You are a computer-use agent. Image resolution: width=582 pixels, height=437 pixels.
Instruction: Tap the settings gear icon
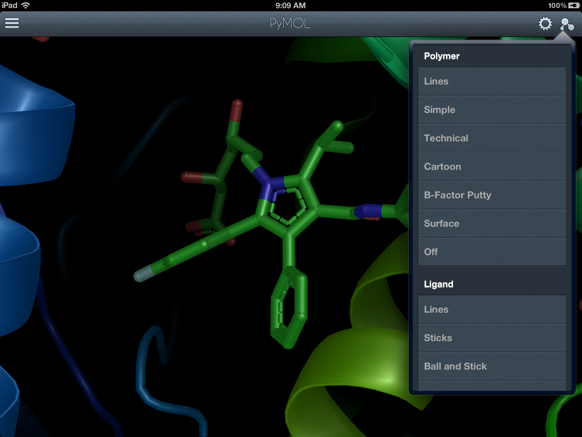545,24
